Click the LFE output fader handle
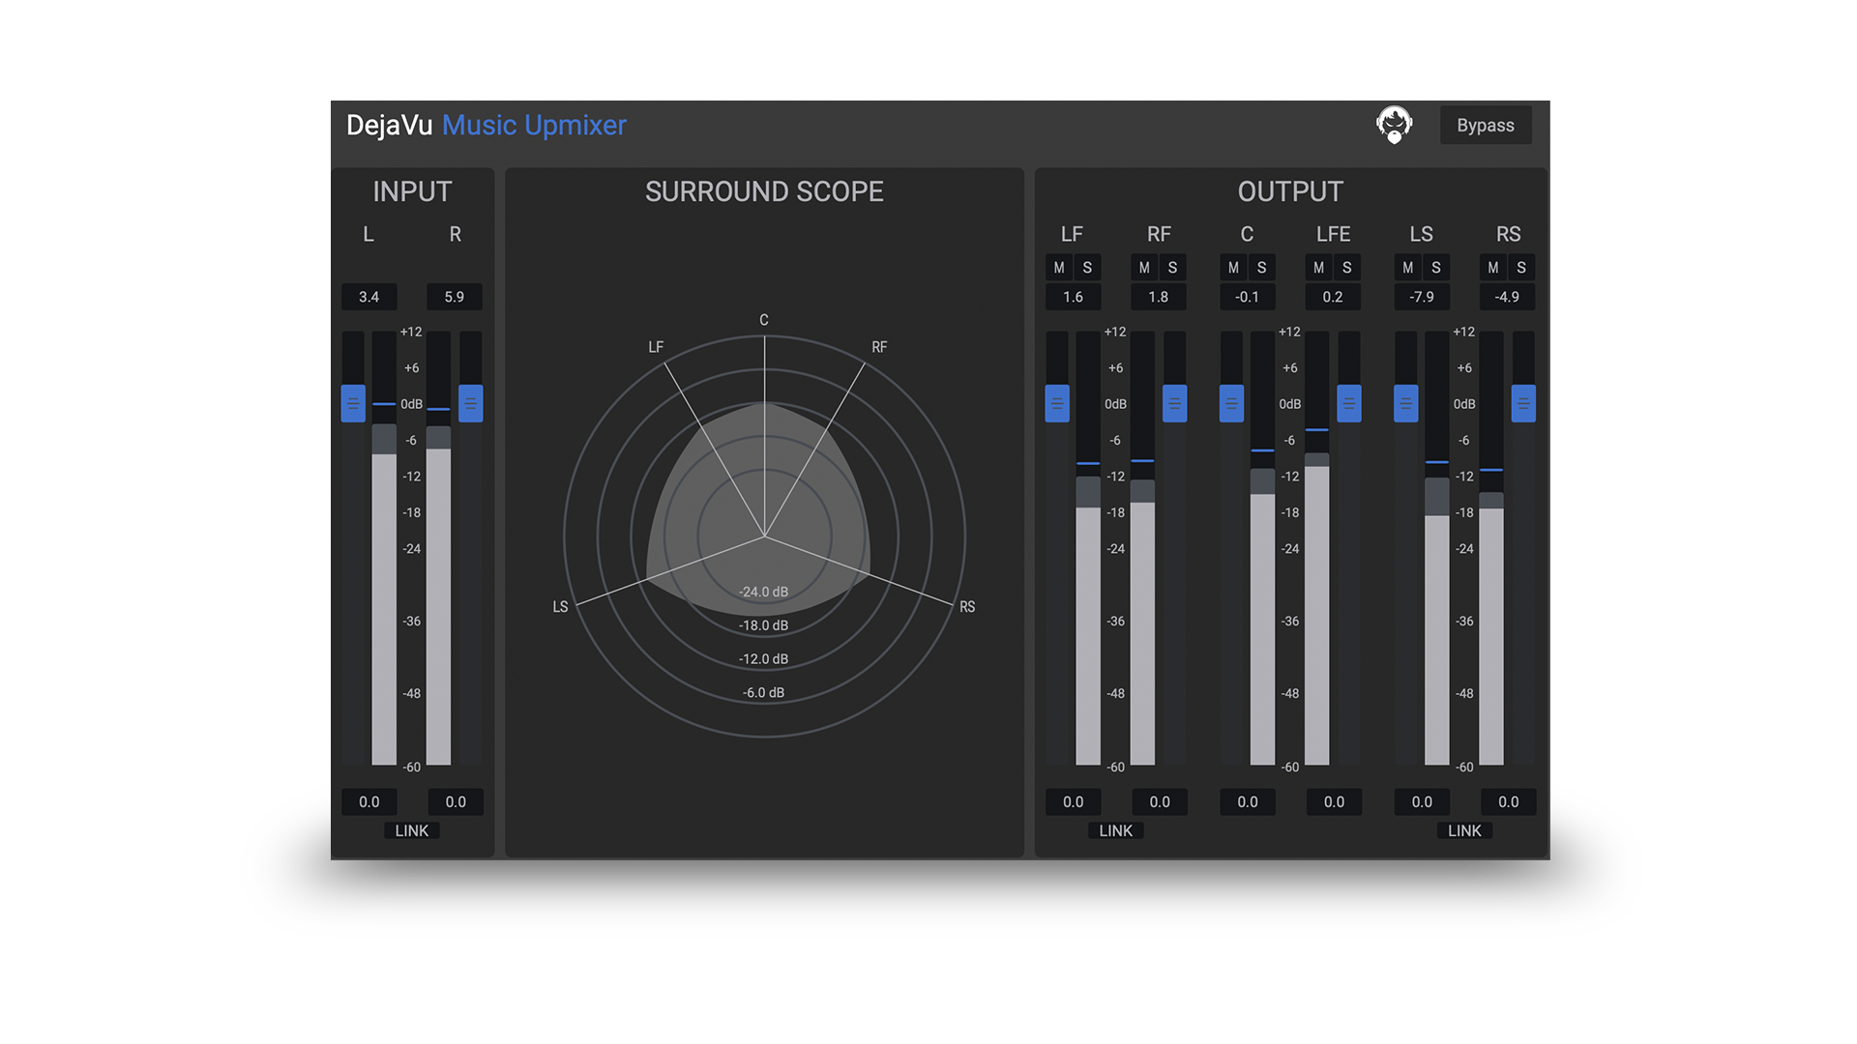The height and width of the screenshot is (1044, 1857). pos(1348,403)
